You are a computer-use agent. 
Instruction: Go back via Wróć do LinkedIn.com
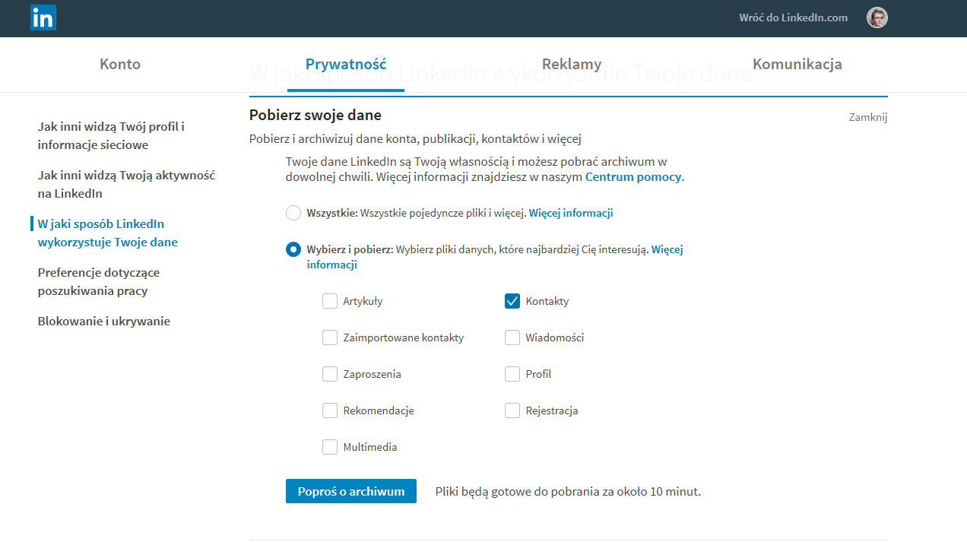click(x=793, y=17)
